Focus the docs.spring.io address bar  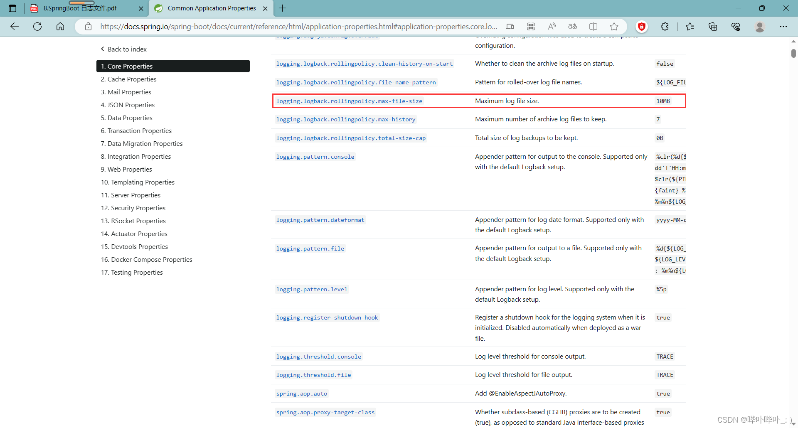tap(298, 27)
